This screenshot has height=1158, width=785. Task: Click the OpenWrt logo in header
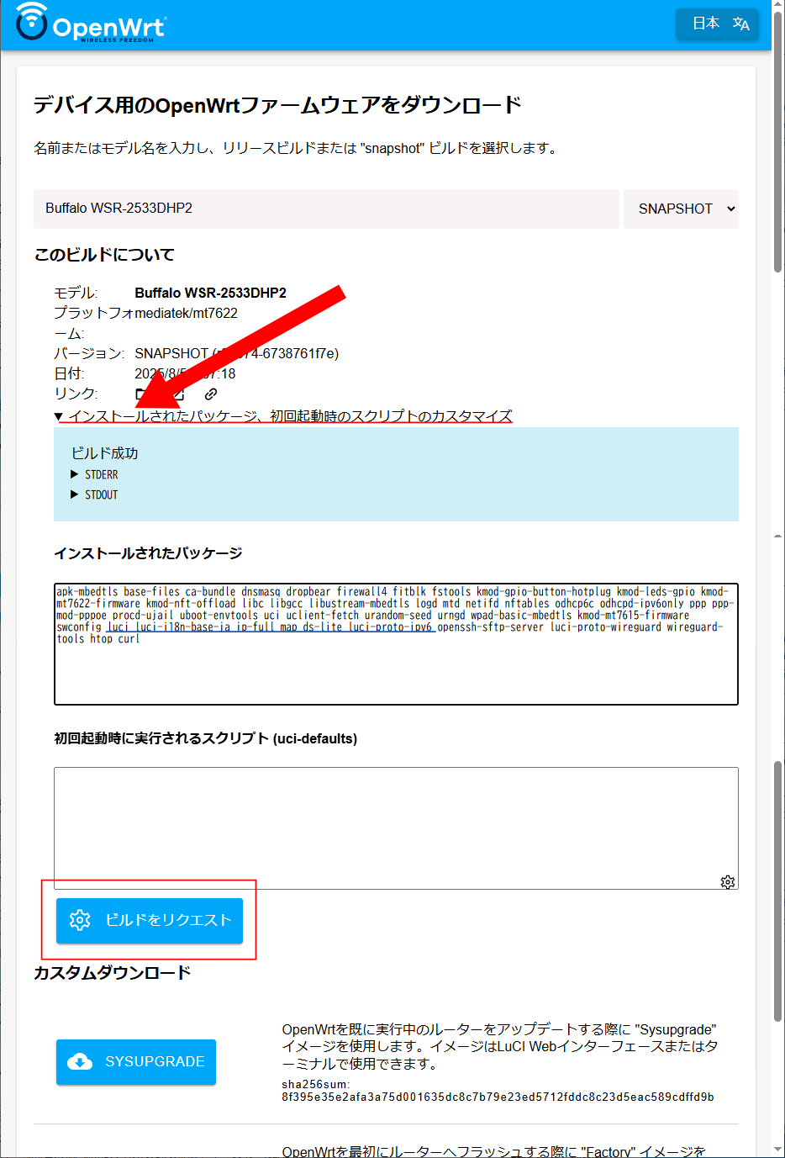click(x=91, y=24)
